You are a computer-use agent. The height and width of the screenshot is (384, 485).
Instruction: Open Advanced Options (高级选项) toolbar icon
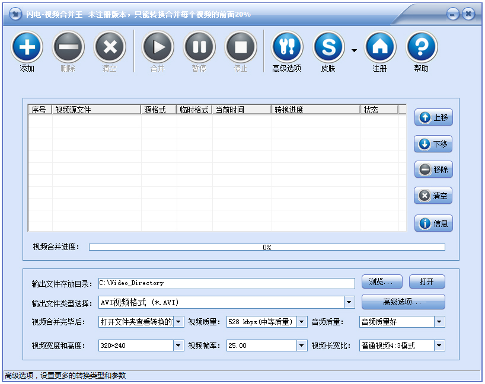(287, 47)
